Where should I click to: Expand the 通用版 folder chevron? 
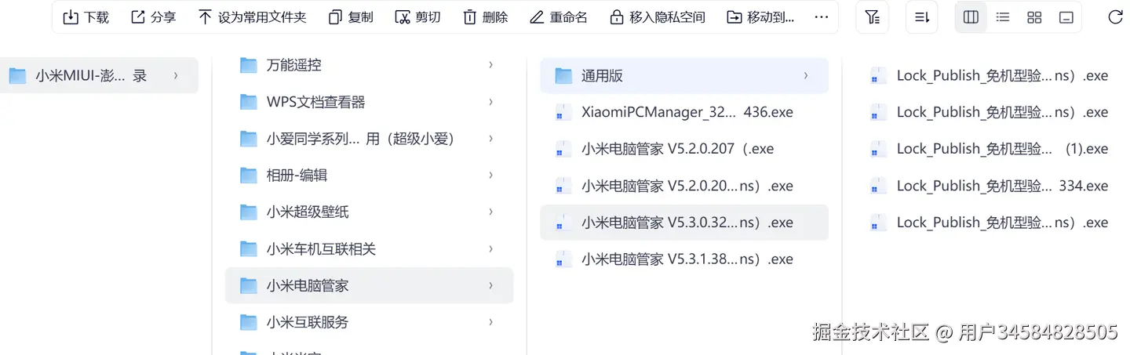click(806, 76)
